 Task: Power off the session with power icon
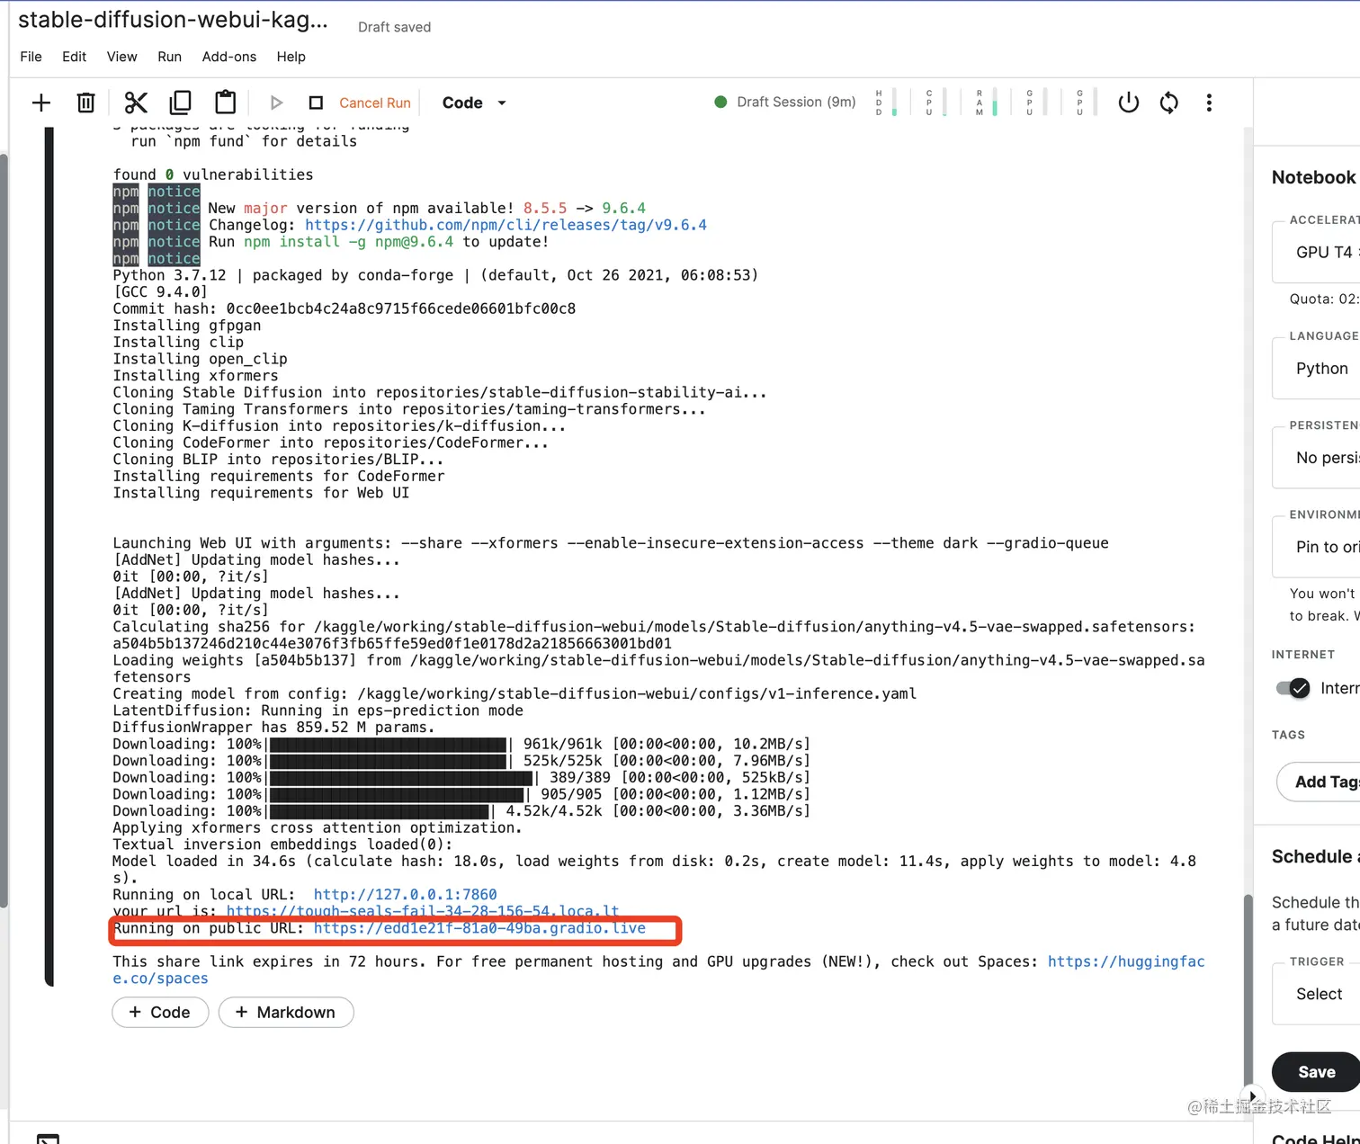pos(1129,103)
